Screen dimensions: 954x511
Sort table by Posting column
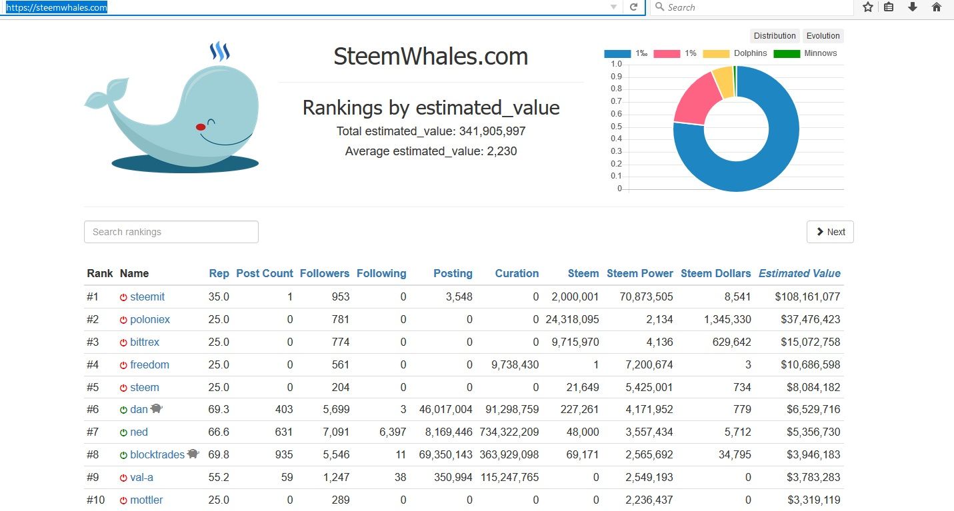coord(453,273)
